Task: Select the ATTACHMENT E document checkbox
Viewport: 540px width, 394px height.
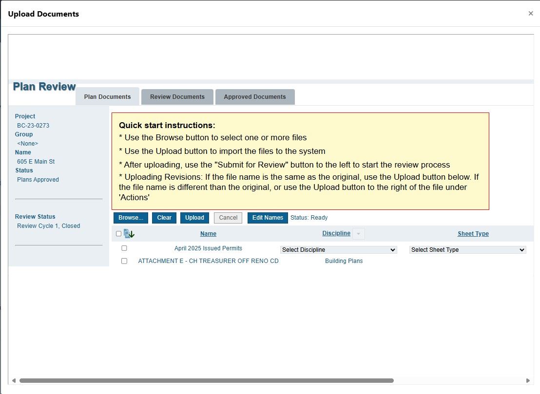Action: click(x=124, y=261)
